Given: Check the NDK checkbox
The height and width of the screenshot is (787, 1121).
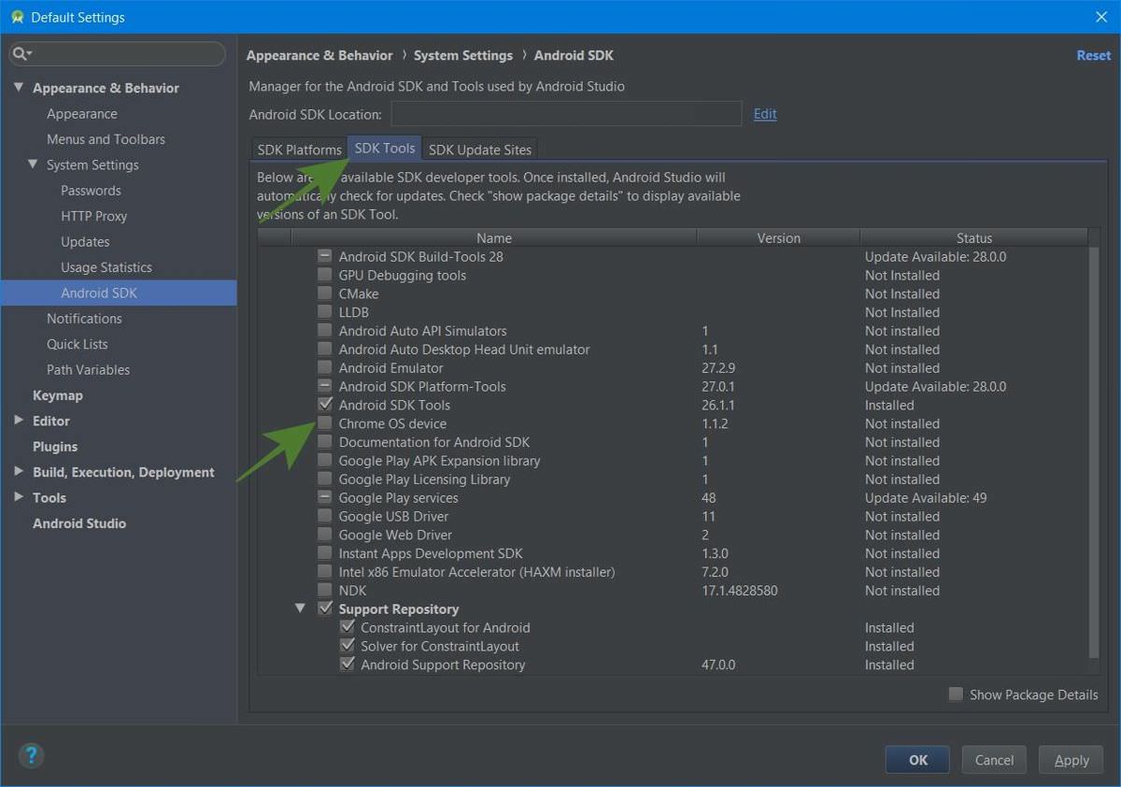Looking at the screenshot, I should click(324, 591).
